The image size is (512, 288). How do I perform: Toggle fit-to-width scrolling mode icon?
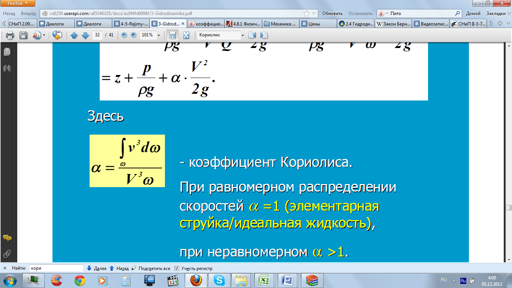click(x=172, y=35)
